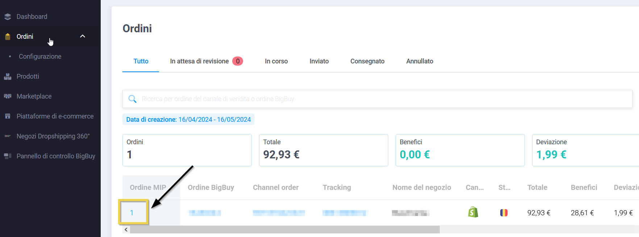Image resolution: width=639 pixels, height=237 pixels.
Task: Open Configurazione submenu item
Action: point(40,57)
